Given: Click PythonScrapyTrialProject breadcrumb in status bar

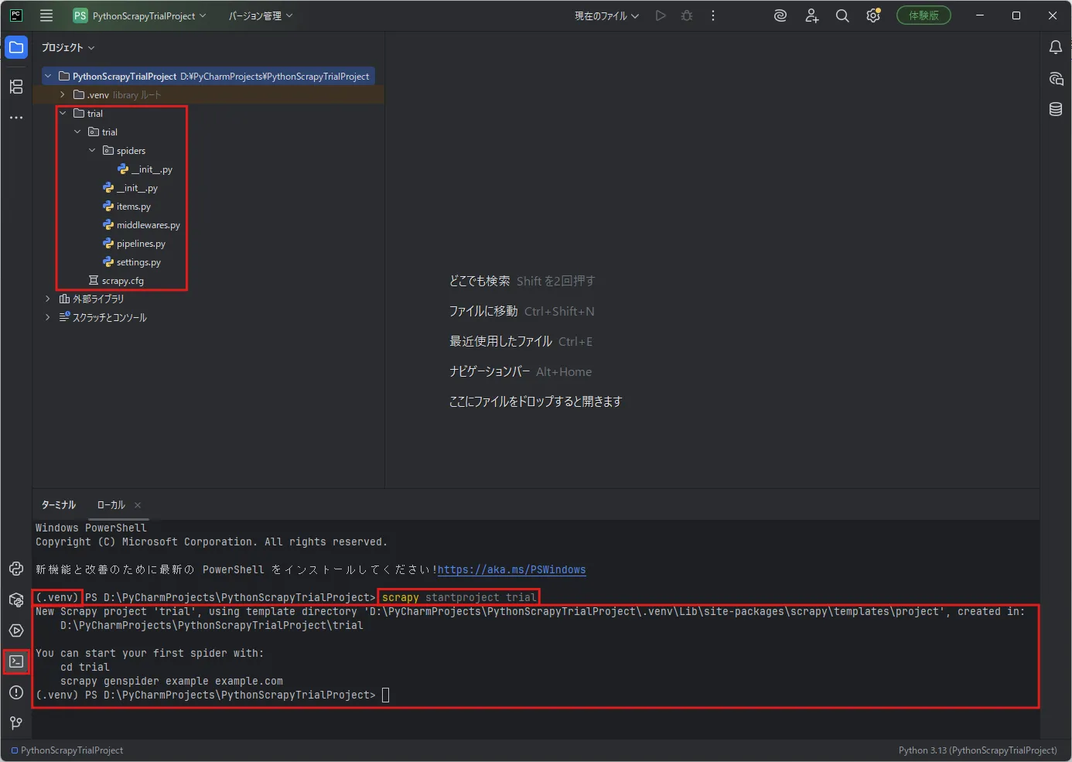Looking at the screenshot, I should coord(67,750).
